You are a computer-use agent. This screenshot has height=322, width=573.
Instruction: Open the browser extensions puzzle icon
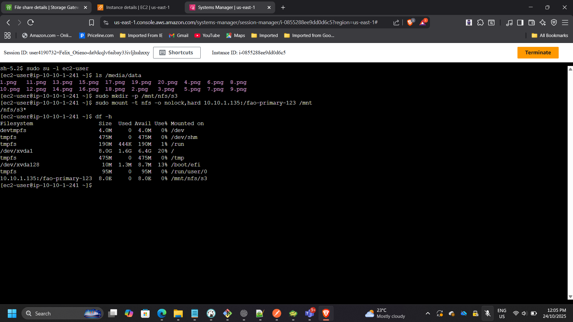pos(480,22)
